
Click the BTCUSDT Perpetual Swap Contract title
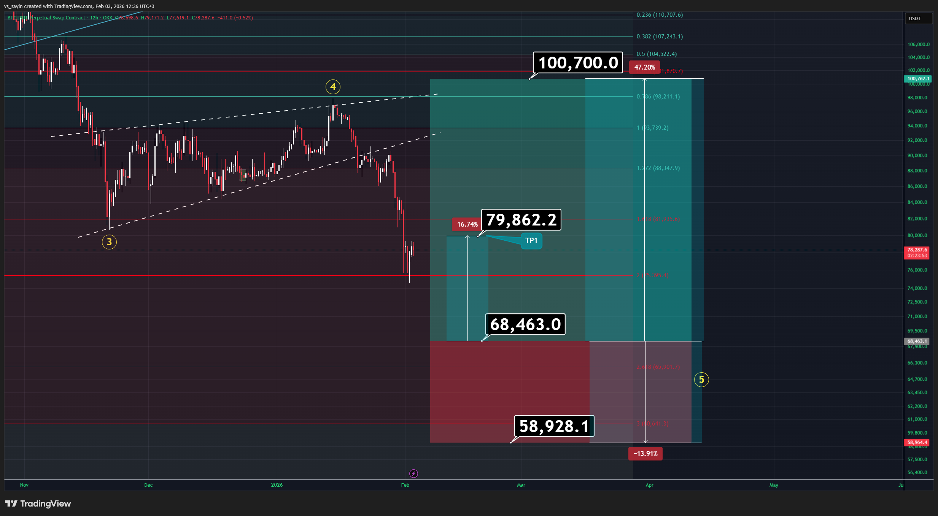(x=46, y=18)
